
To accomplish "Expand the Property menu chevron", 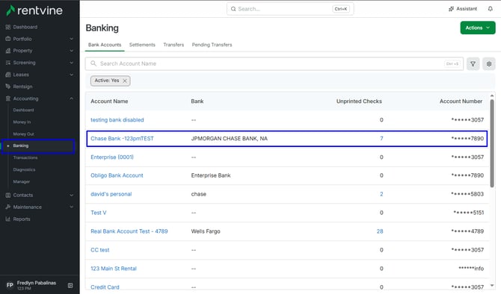I will click(x=71, y=51).
